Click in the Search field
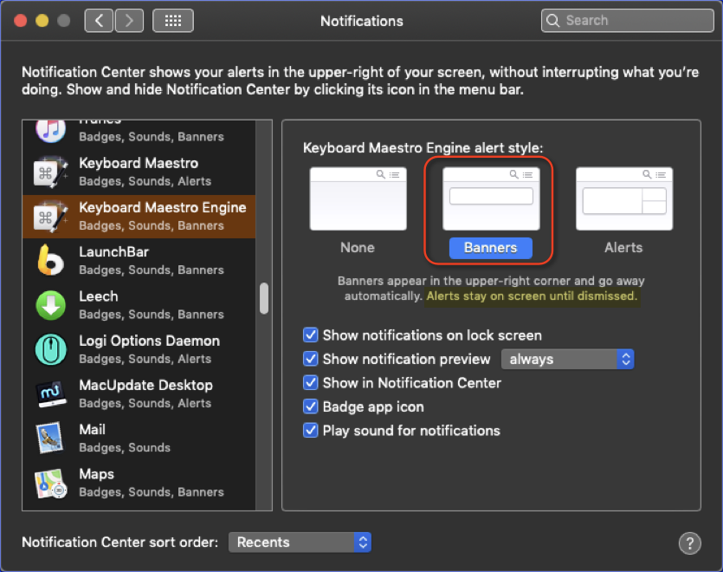Viewport: 723px width, 572px height. [628, 20]
